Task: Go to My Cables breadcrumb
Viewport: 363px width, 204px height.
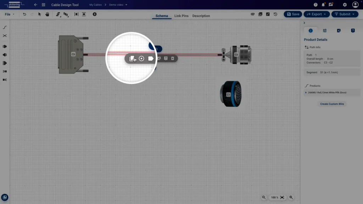Action: pos(95,5)
